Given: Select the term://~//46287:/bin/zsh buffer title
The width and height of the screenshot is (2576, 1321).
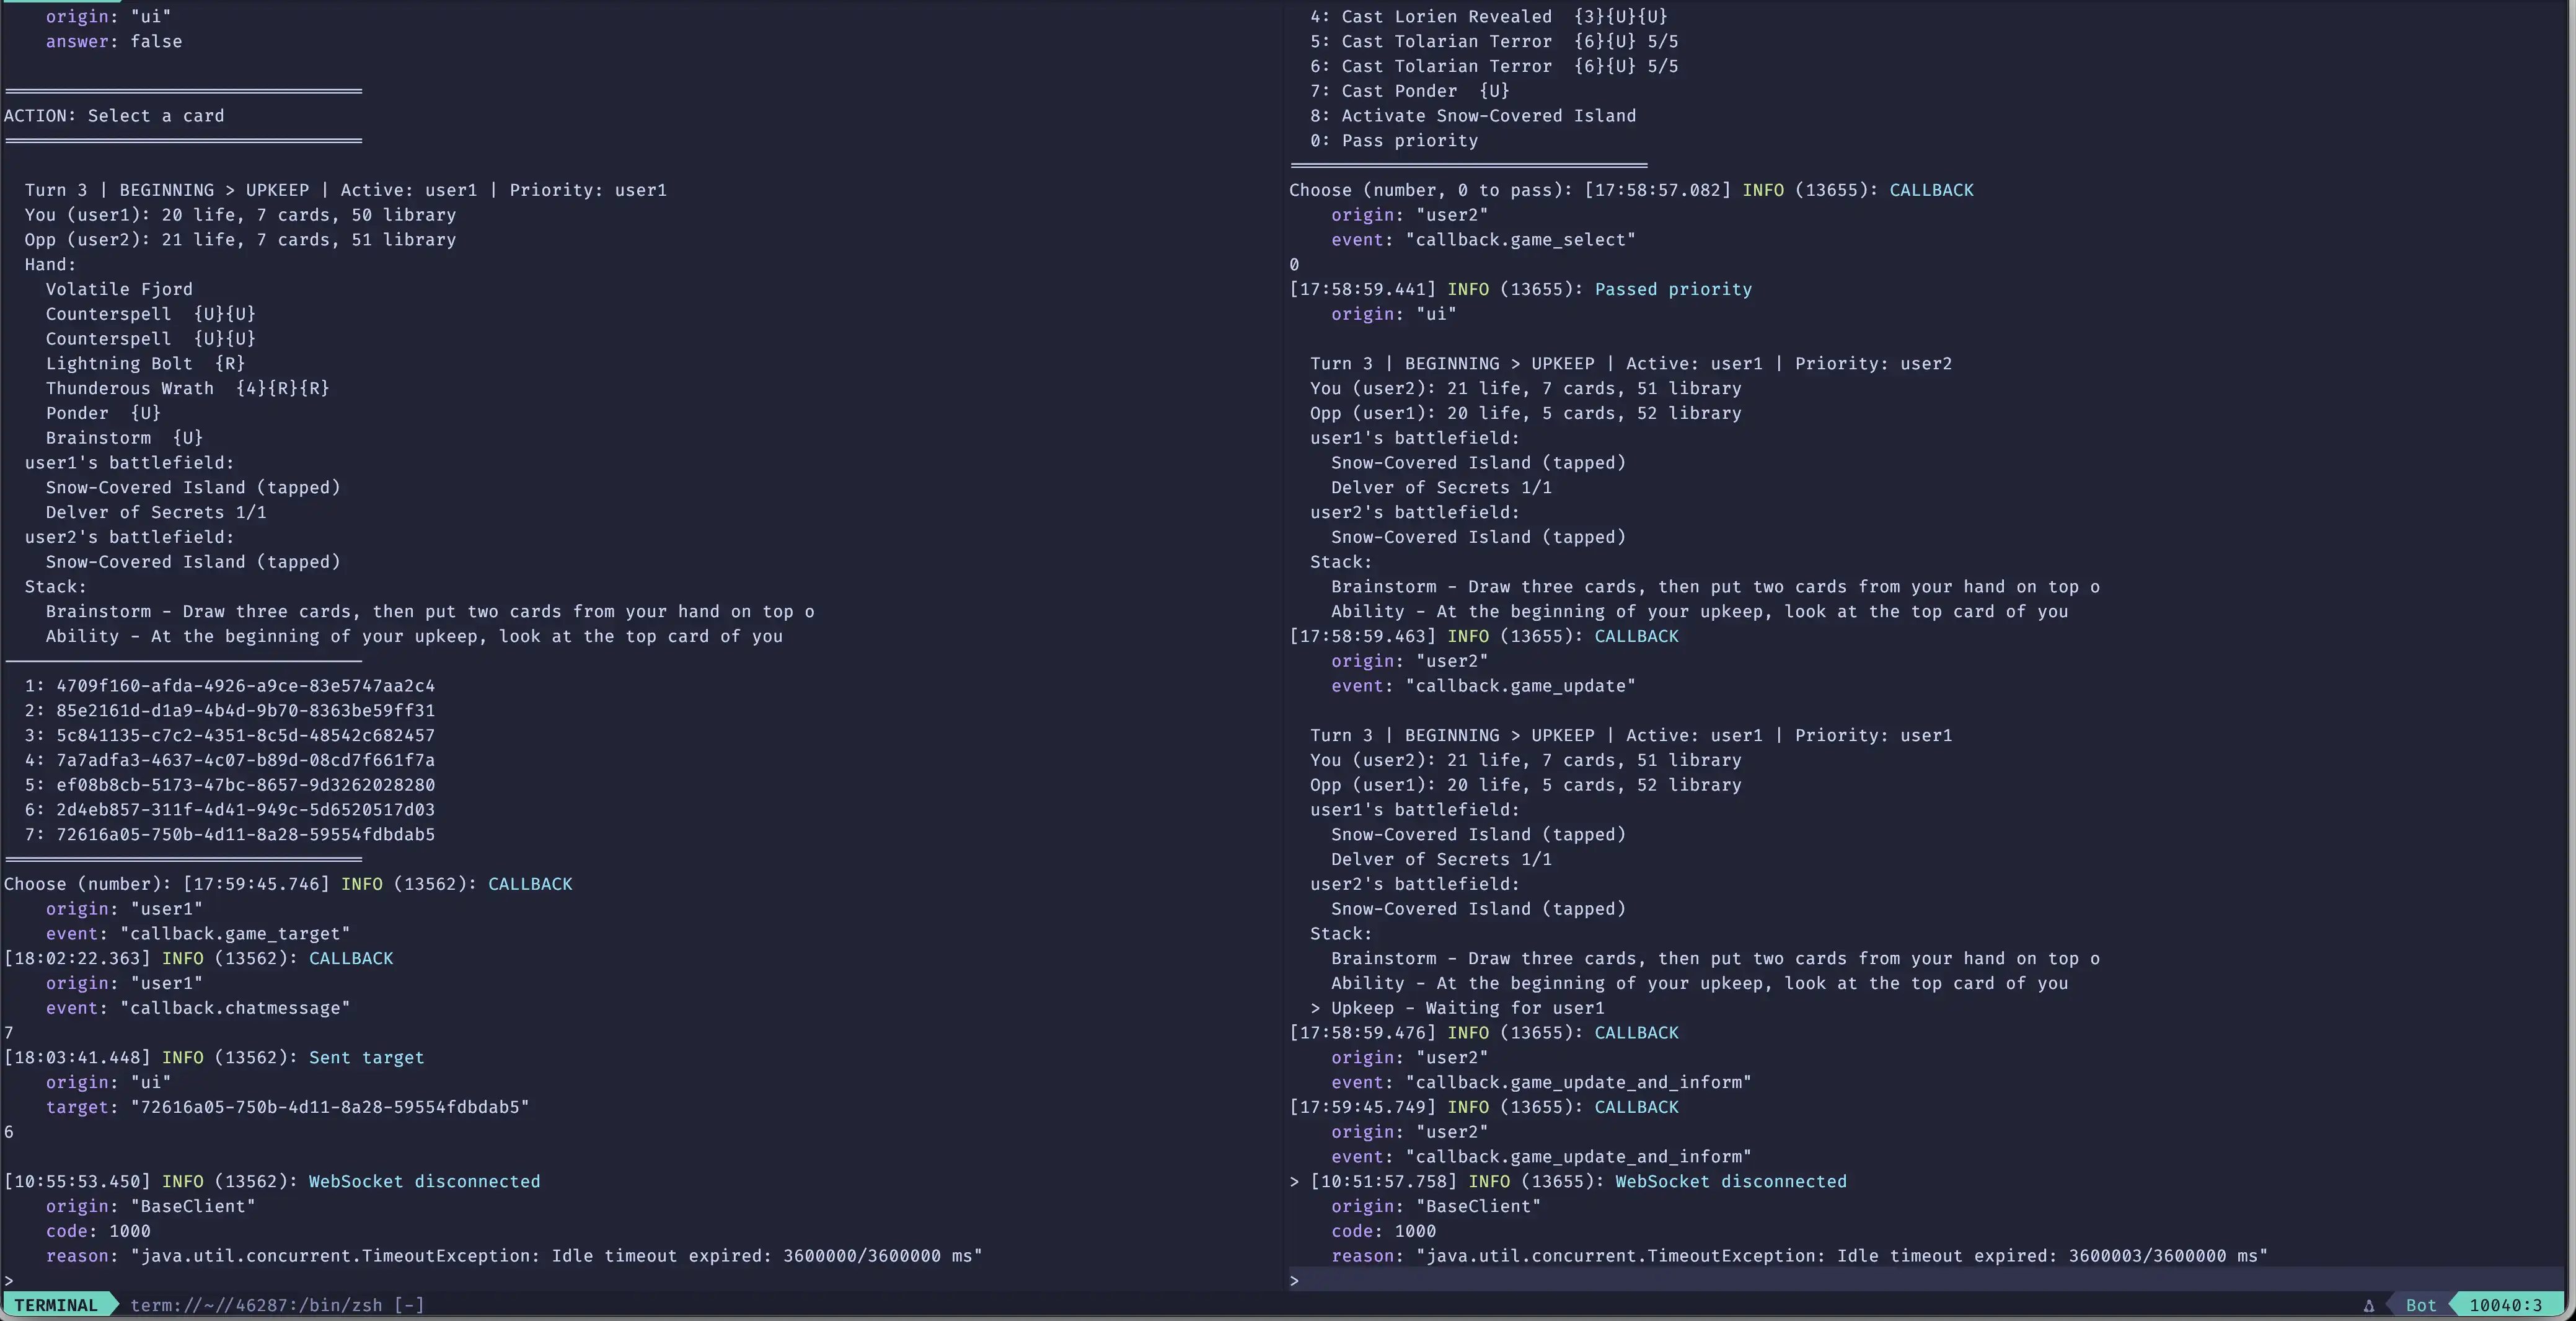Looking at the screenshot, I should (277, 1305).
